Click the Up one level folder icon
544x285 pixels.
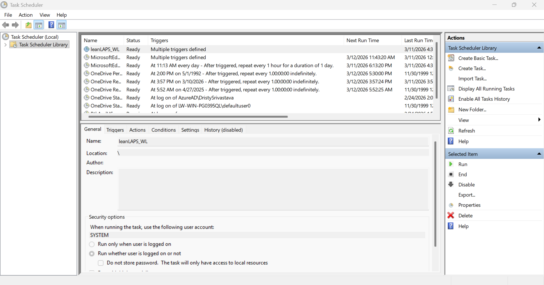pos(28,25)
